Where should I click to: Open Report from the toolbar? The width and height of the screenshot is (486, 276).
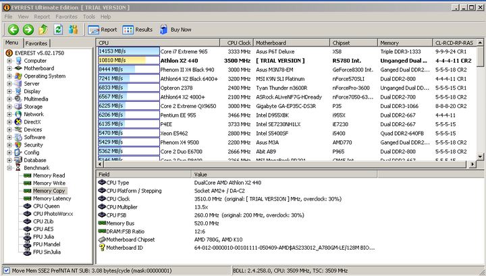coord(103,30)
